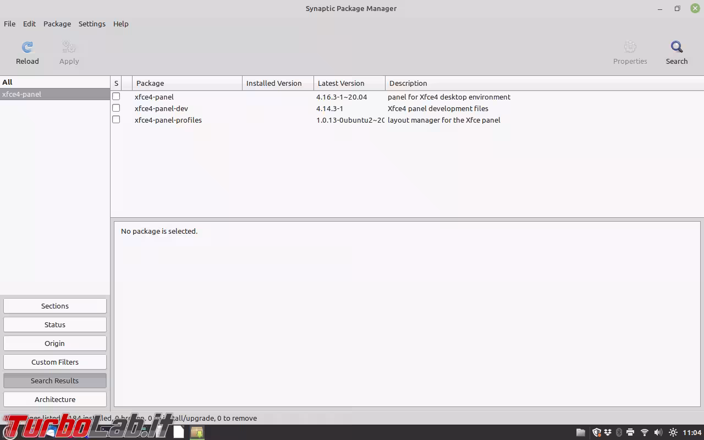Click the Custom Filters button

coord(54,362)
